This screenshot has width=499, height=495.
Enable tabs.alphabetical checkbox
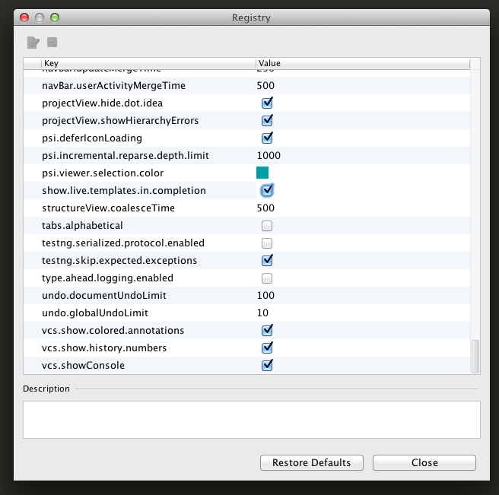(267, 226)
